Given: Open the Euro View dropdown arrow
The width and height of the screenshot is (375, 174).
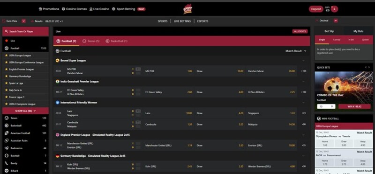Looking at the screenshot, I should 24,21.
